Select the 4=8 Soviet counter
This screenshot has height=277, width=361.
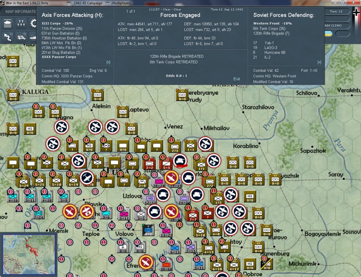pyautogui.click(x=216, y=230)
